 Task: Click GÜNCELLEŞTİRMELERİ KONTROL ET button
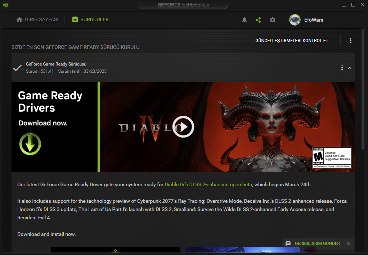click(x=292, y=41)
